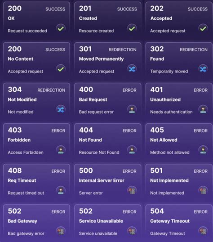The width and height of the screenshot is (213, 242).
Task: Select the person icon on 404 Not Found card
Action: click(x=132, y=150)
